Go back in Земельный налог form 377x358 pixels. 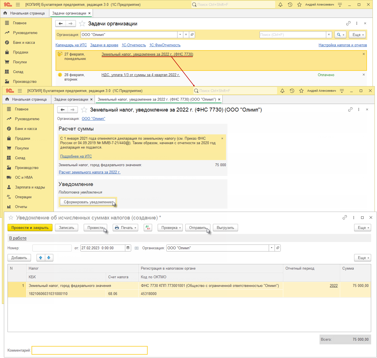pos(63,110)
